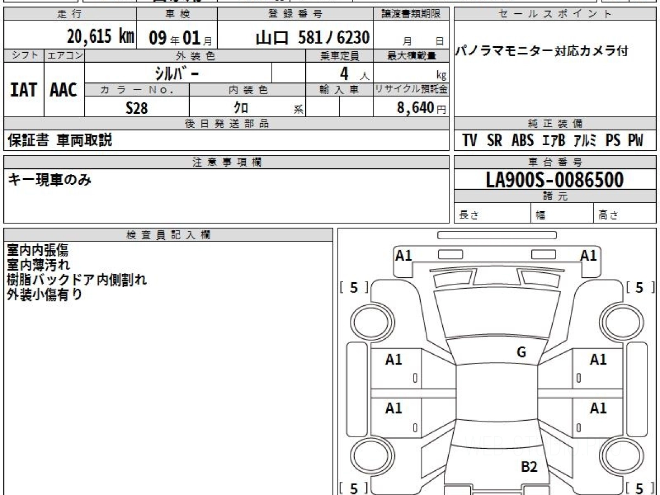Viewport: 660px width, 495px height.
Task: Select the アルミ equipment code
Action: tap(585, 141)
